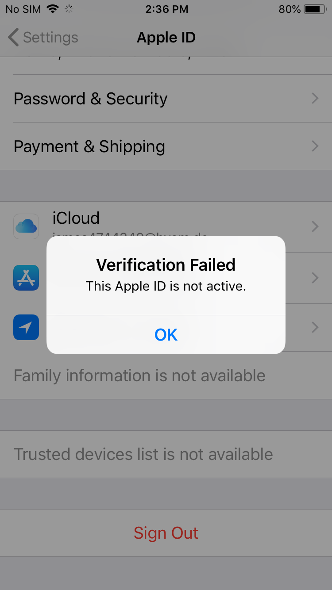Tap the chevron on the iCloud row

click(x=315, y=226)
